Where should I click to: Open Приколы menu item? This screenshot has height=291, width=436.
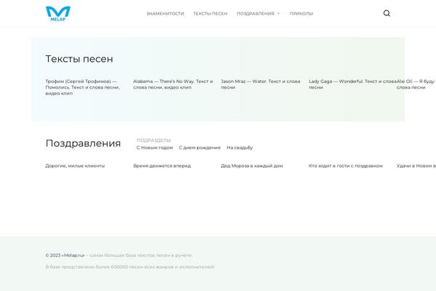coord(302,14)
